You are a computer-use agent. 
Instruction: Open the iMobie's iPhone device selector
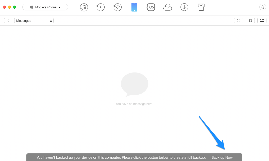[x=45, y=7]
